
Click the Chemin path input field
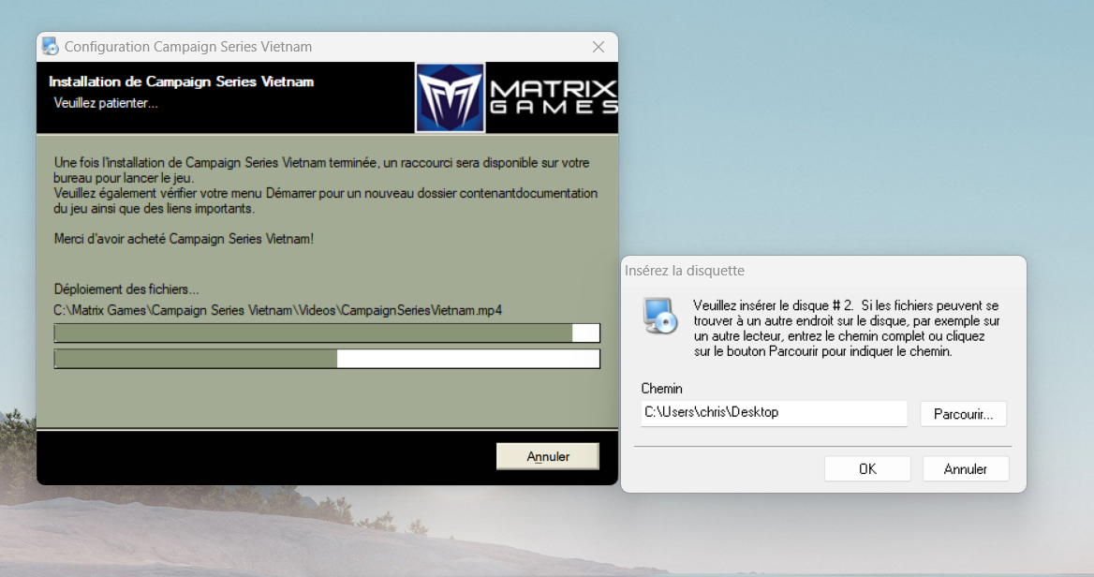[x=774, y=412]
